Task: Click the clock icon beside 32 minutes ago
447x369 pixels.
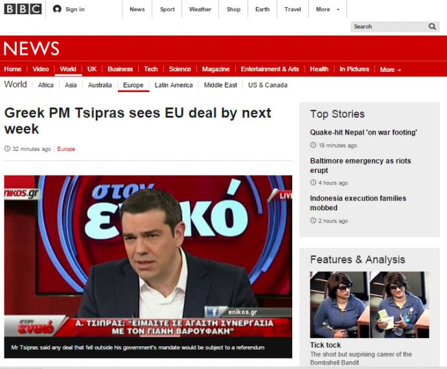Action: (7, 149)
